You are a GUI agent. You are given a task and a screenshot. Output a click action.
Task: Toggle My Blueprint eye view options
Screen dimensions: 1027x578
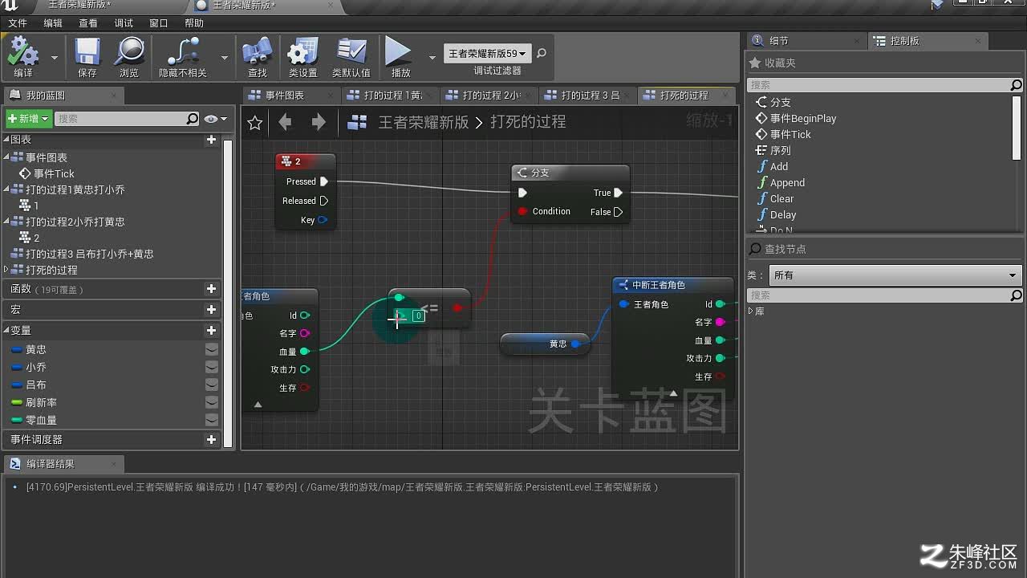tap(215, 119)
